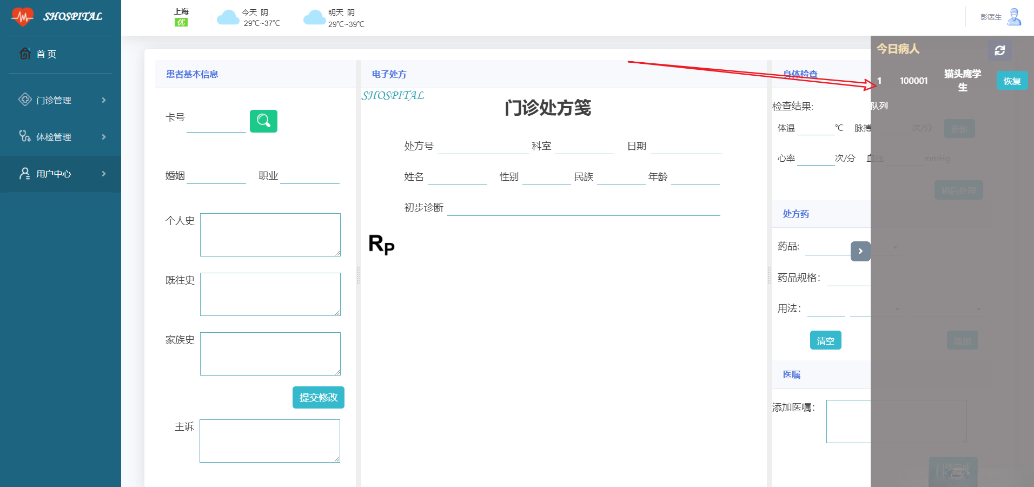The width and height of the screenshot is (1034, 487).
Task: Click the 队列 label in the drawer
Action: point(879,106)
